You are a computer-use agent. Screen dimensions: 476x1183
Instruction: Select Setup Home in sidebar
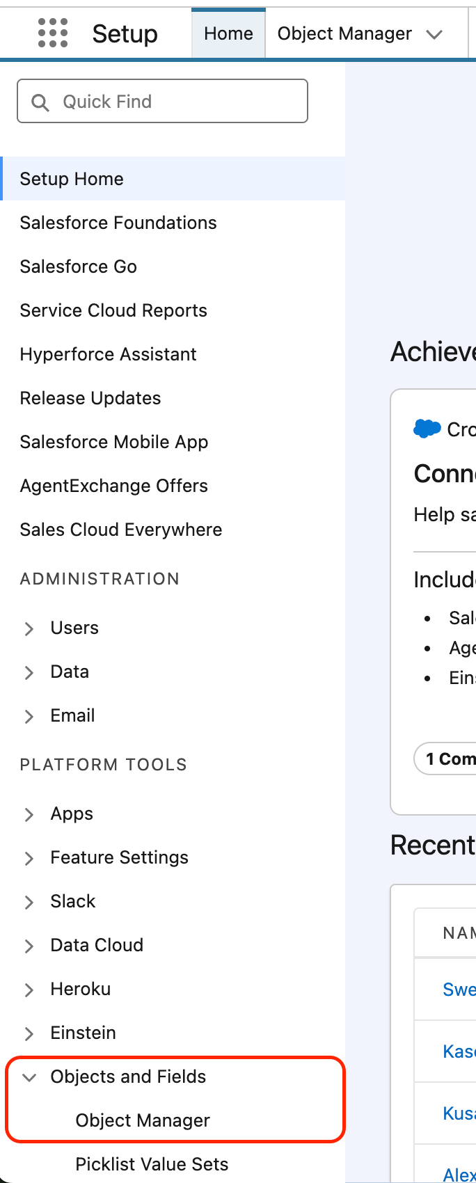pyautogui.click(x=174, y=179)
